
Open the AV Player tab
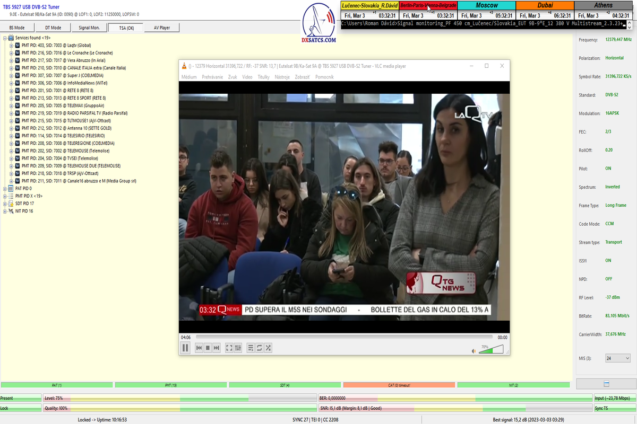161,28
